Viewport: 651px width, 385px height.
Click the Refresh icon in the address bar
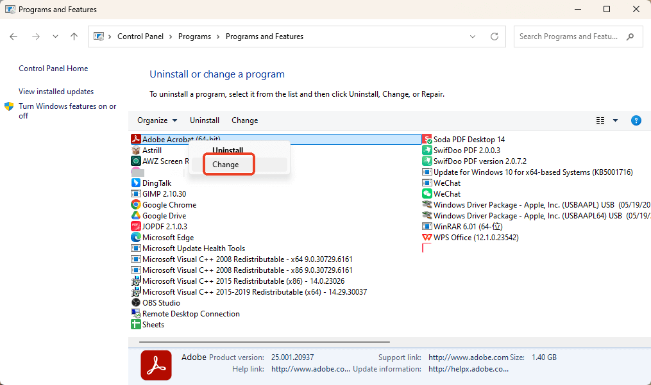[494, 37]
